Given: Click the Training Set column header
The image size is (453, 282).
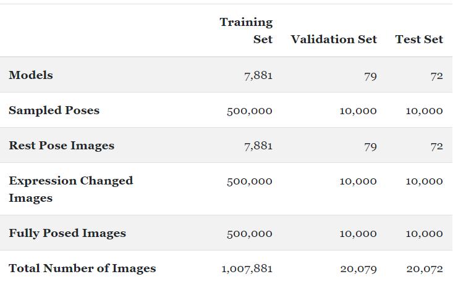Looking at the screenshot, I should coord(246,31).
